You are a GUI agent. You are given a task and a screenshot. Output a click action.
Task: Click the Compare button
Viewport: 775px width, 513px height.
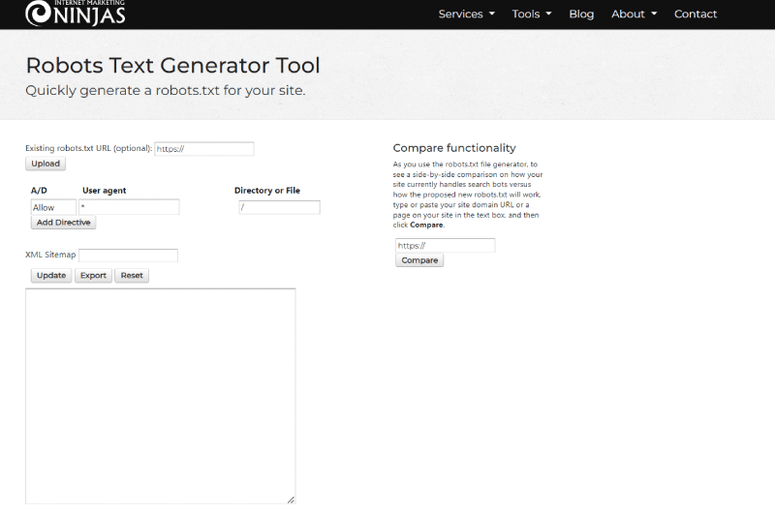click(419, 260)
